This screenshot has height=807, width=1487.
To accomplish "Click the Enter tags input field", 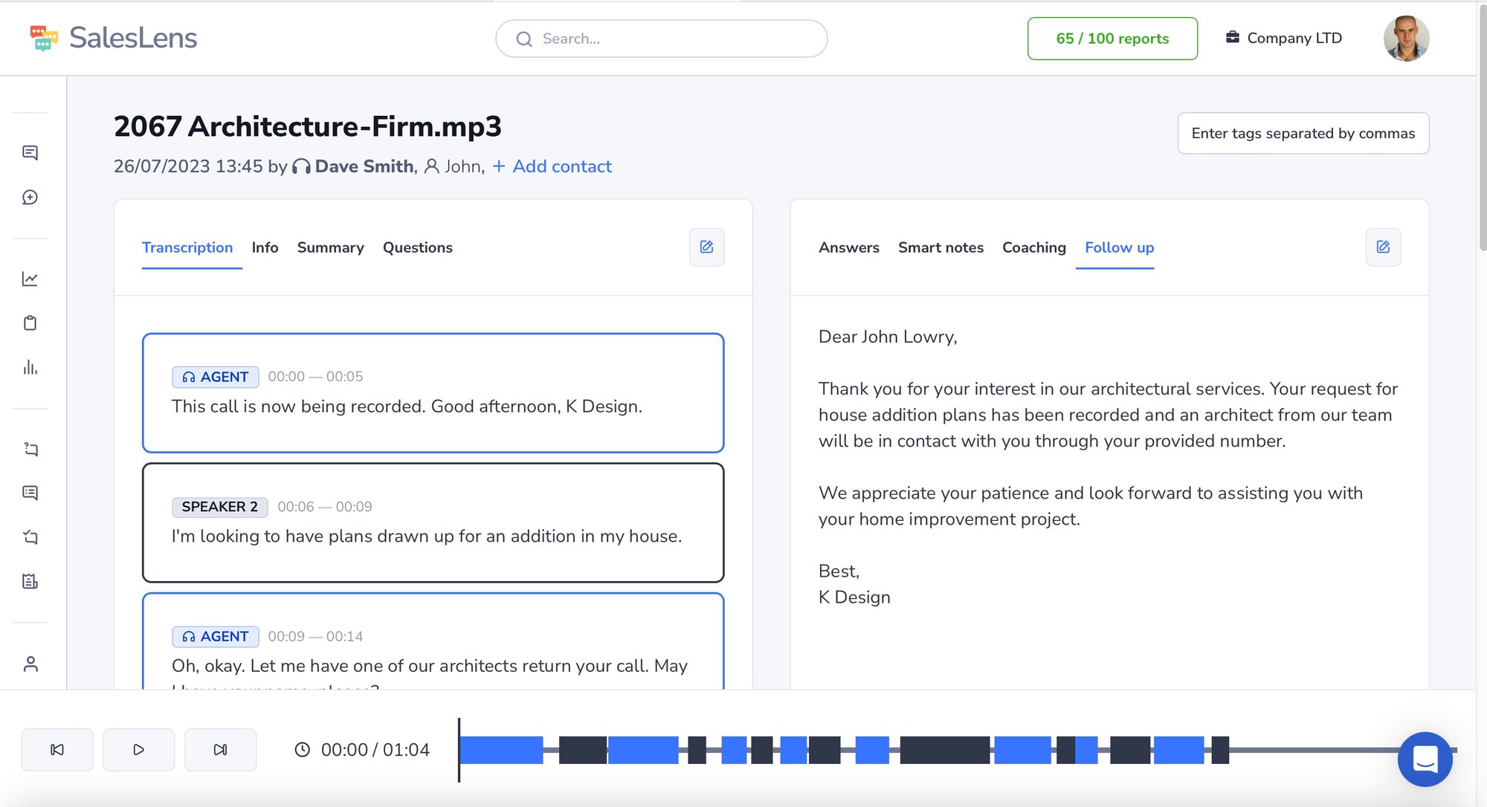I will [x=1303, y=132].
